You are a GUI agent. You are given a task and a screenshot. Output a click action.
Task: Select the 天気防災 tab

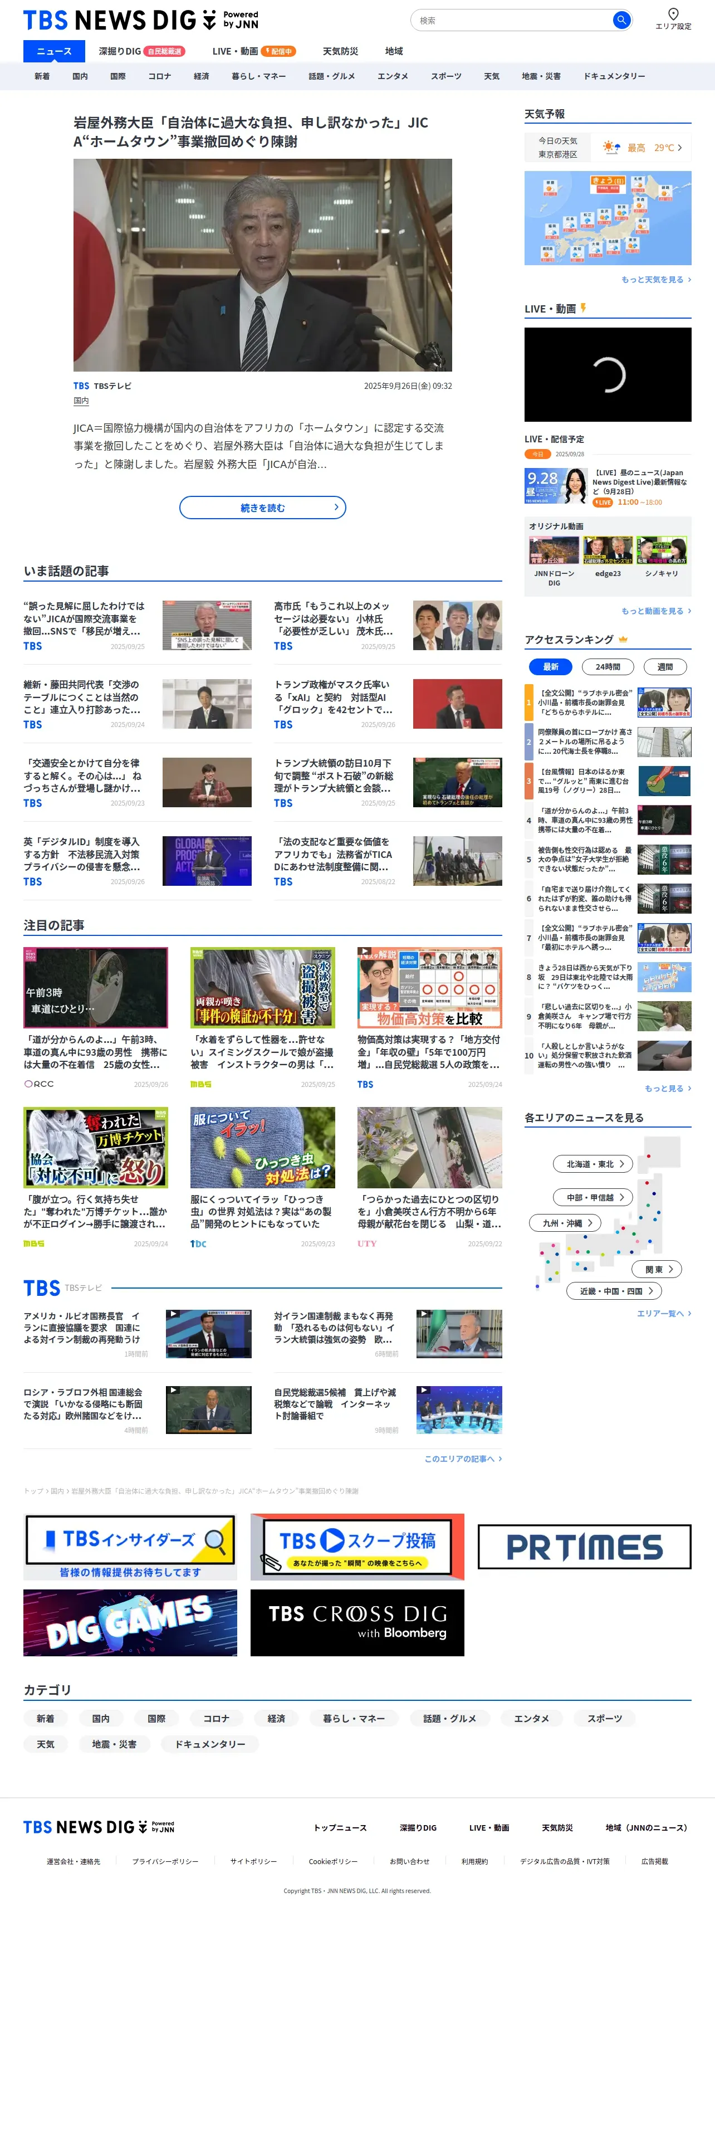click(340, 52)
